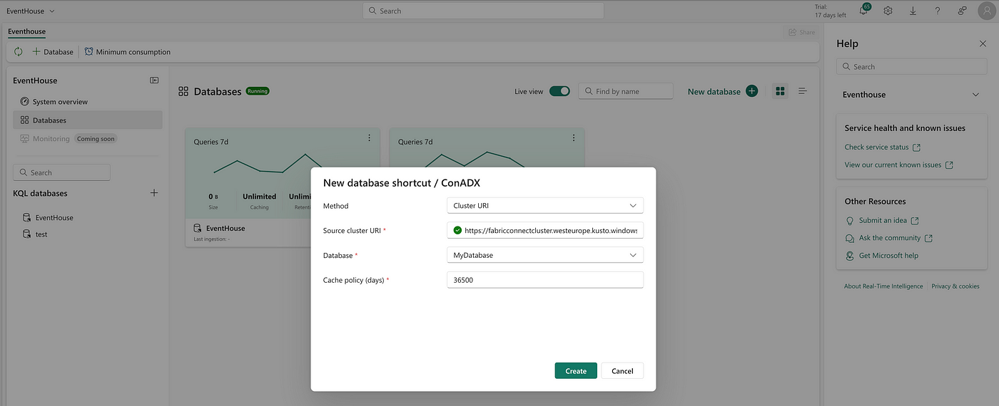Screen dimensions: 999x406
Task: Open the user account avatar
Action: tap(986, 11)
